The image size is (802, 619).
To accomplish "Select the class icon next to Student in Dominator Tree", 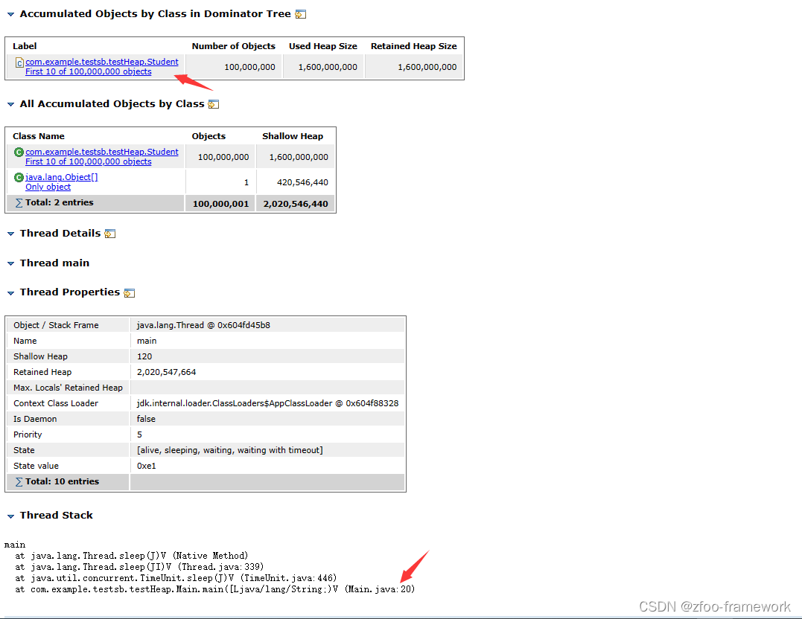I will [x=19, y=61].
